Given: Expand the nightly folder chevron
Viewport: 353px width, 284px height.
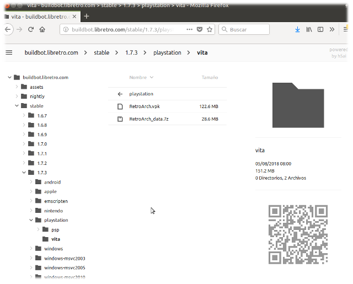Looking at the screenshot, I should [17, 96].
